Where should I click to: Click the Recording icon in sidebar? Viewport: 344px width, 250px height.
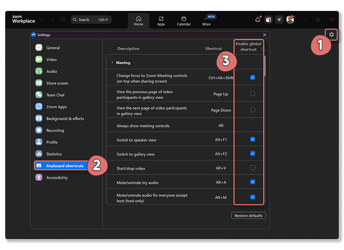pyautogui.click(x=39, y=130)
